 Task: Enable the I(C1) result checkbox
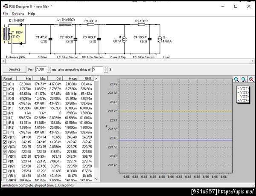click(5, 84)
